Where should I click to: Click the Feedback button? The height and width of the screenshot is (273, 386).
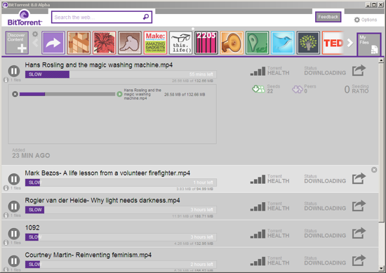click(328, 17)
